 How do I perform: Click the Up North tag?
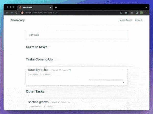pyautogui.click(x=46, y=74)
